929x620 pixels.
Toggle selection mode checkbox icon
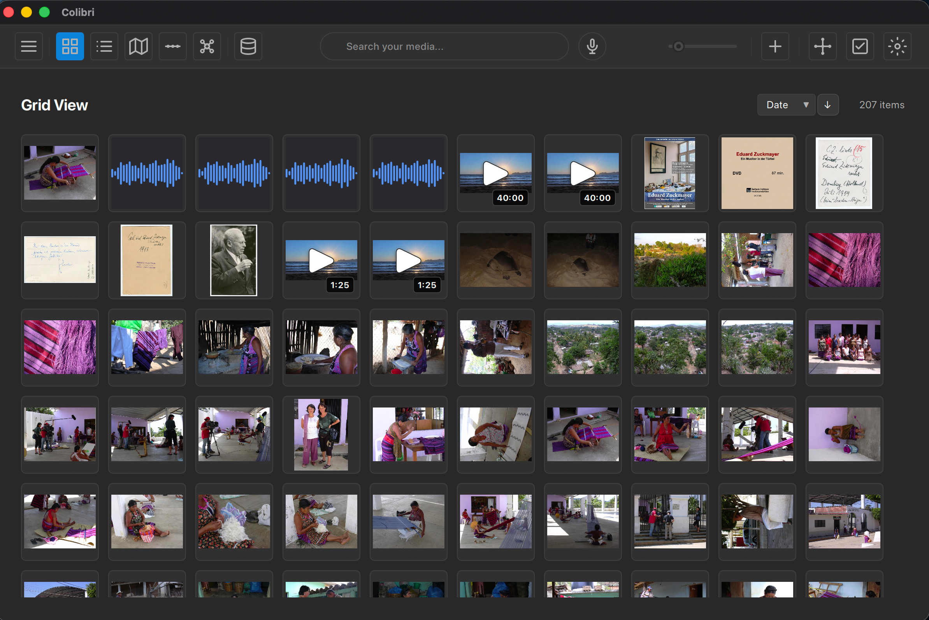860,46
